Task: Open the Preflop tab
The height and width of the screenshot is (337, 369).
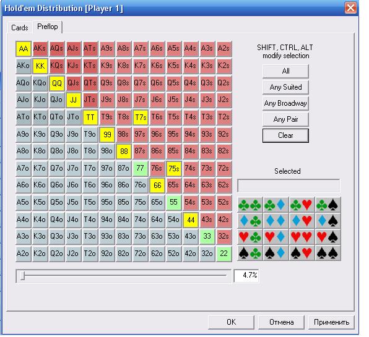Action: [48, 27]
